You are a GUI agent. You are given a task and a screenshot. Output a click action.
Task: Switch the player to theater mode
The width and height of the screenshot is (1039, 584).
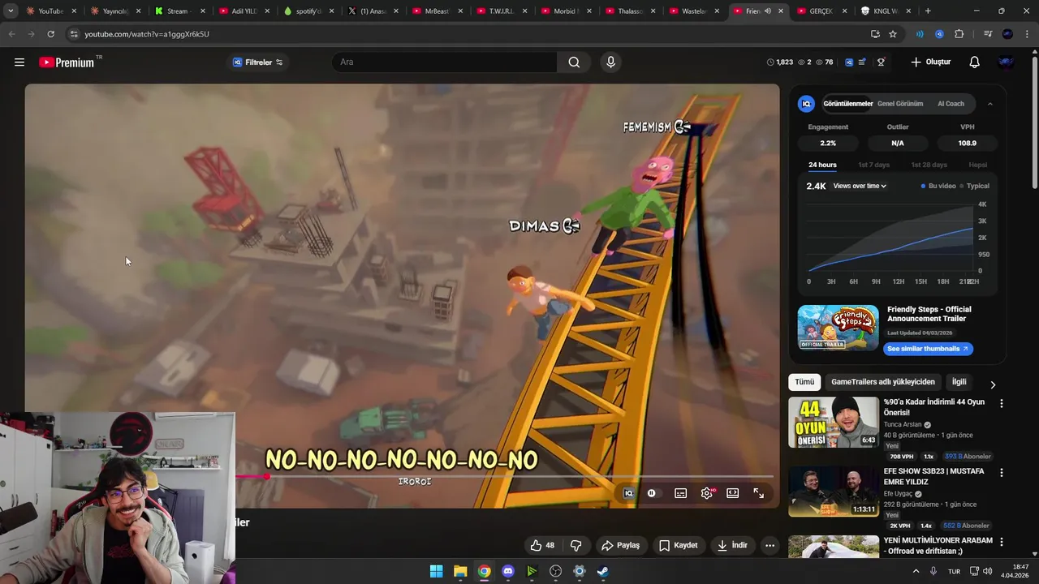733,493
